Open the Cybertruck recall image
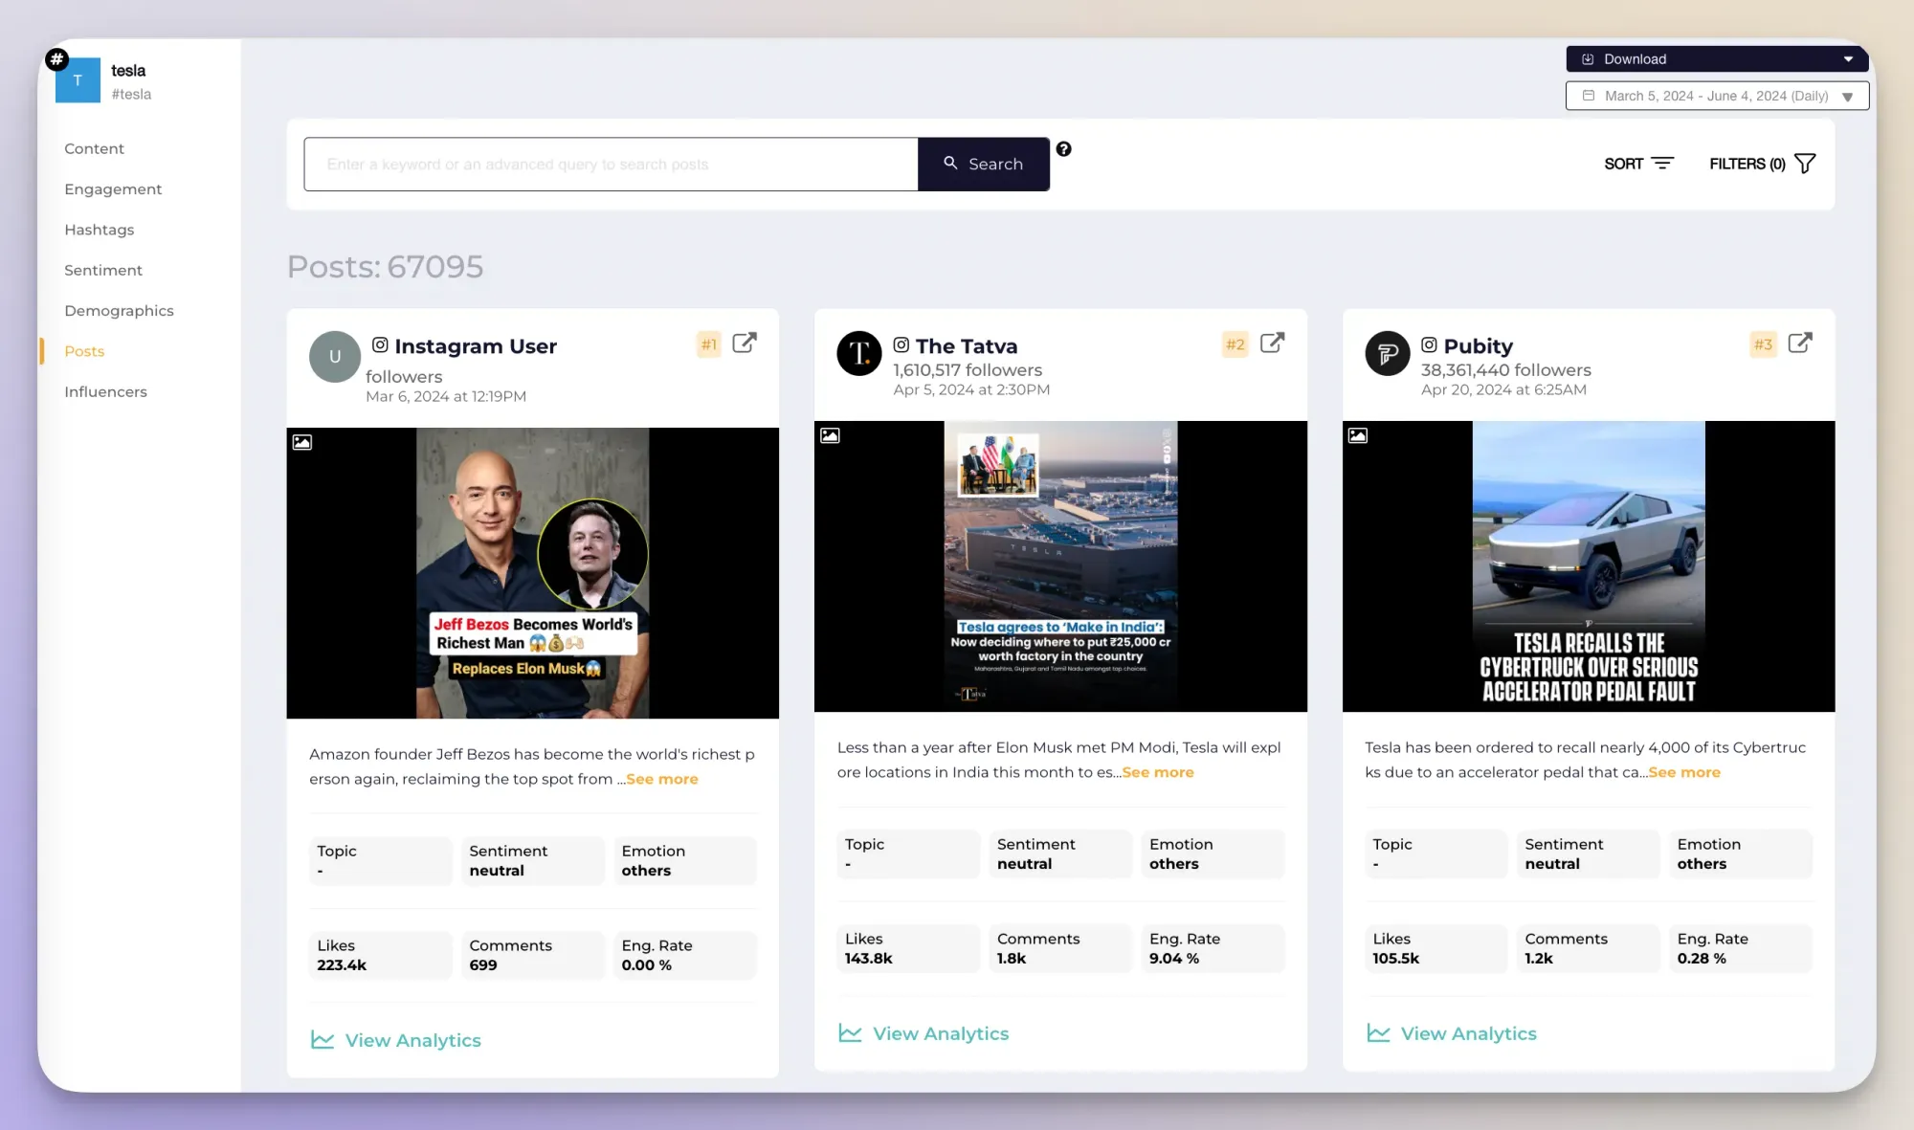1914x1130 pixels. [x=1589, y=565]
